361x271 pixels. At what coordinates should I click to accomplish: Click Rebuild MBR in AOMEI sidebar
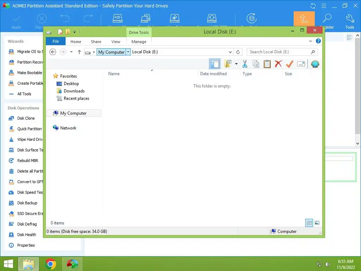point(27,161)
